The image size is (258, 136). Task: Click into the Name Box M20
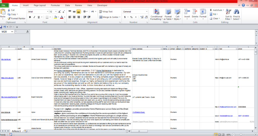click(6, 32)
